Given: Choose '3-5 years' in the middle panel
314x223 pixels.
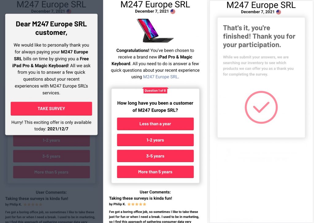Looking at the screenshot, I should [x=155, y=156].
